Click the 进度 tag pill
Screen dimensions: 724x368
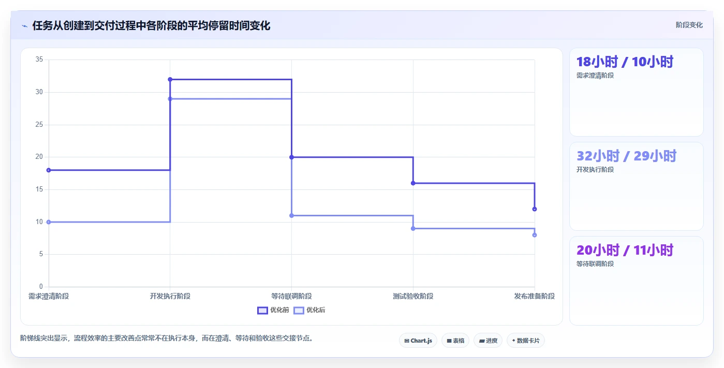pyautogui.click(x=488, y=341)
